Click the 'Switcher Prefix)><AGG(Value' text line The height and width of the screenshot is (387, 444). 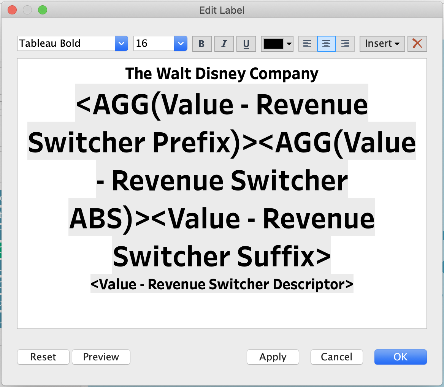click(x=222, y=143)
